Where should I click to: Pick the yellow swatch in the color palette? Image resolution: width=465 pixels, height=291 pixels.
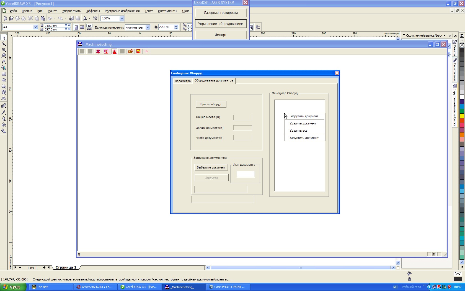[462, 116]
